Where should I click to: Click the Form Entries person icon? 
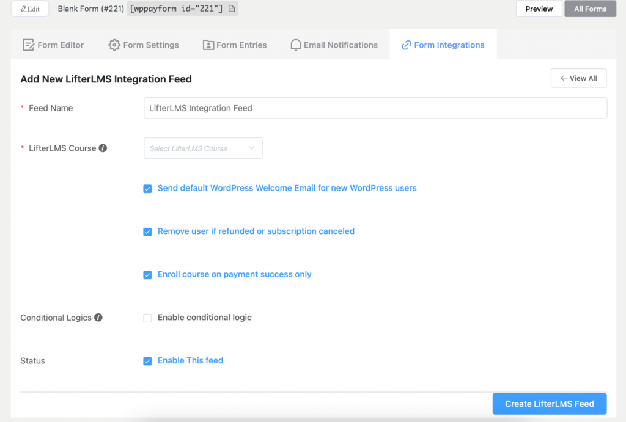(x=208, y=45)
